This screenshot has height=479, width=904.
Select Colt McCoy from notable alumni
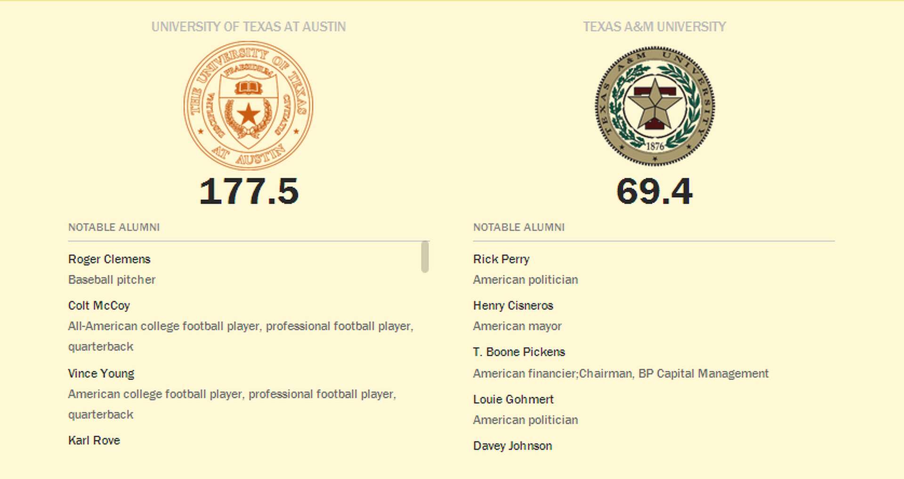99,306
